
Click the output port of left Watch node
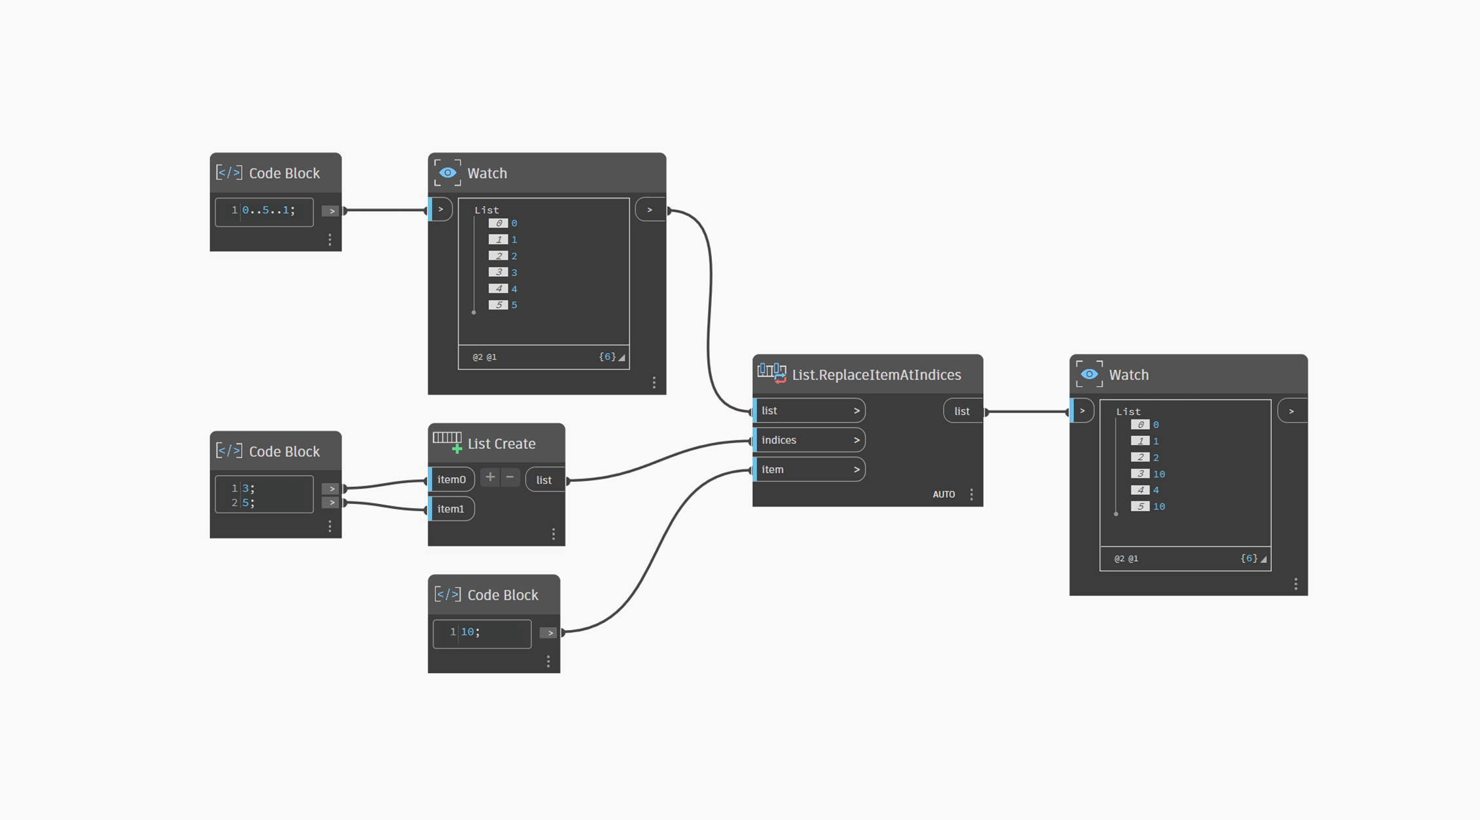650,210
